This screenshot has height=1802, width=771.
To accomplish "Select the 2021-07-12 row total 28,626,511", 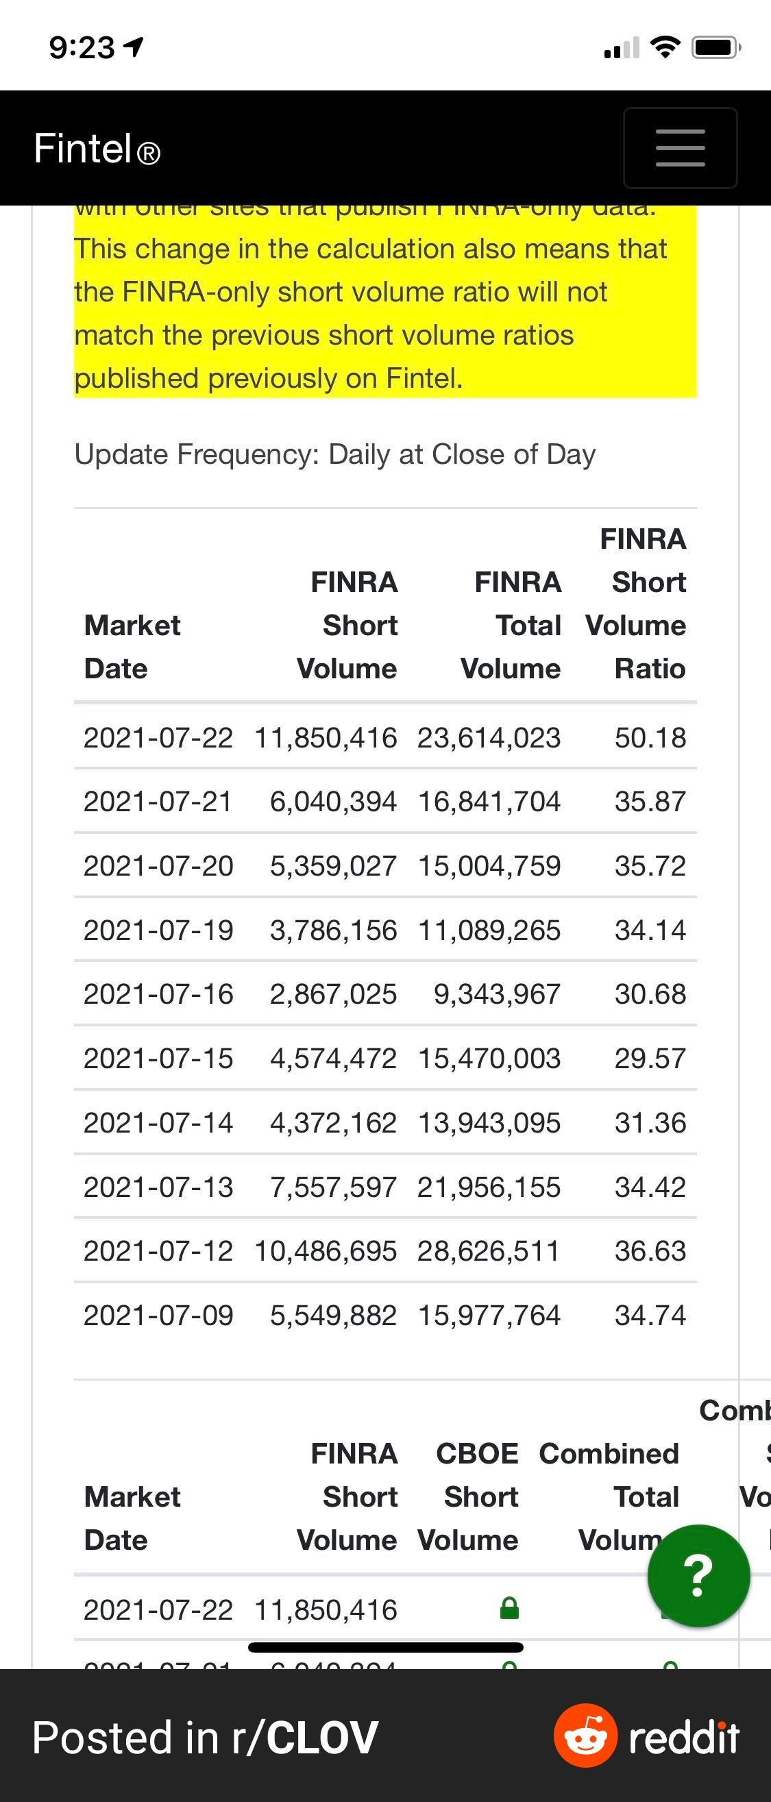I will tap(384, 1250).
